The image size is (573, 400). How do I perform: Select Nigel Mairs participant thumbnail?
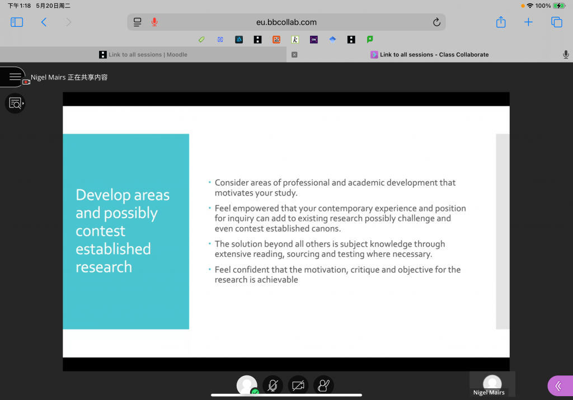[492, 384]
